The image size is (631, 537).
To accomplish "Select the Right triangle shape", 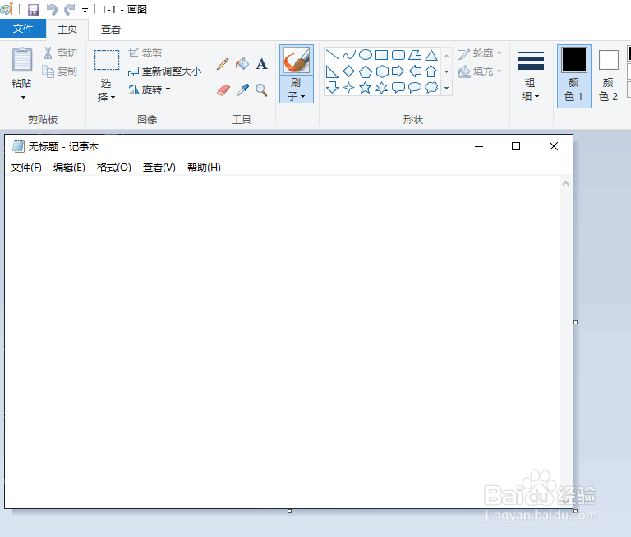I will [332, 71].
